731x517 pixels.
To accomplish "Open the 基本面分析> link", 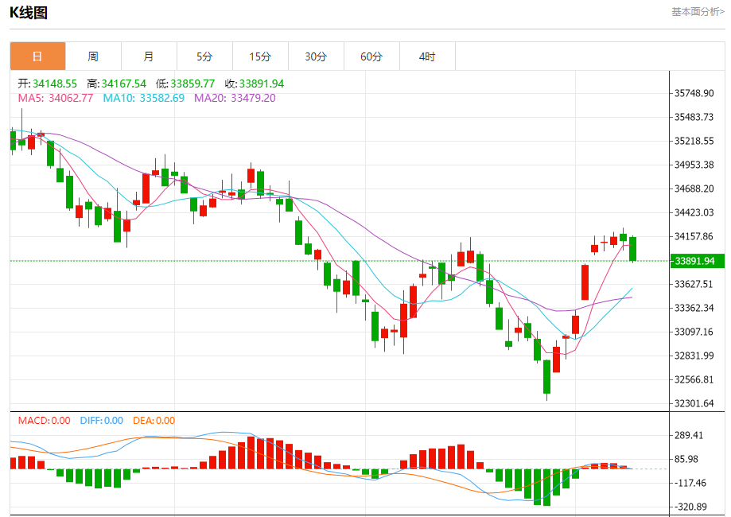I will click(698, 12).
